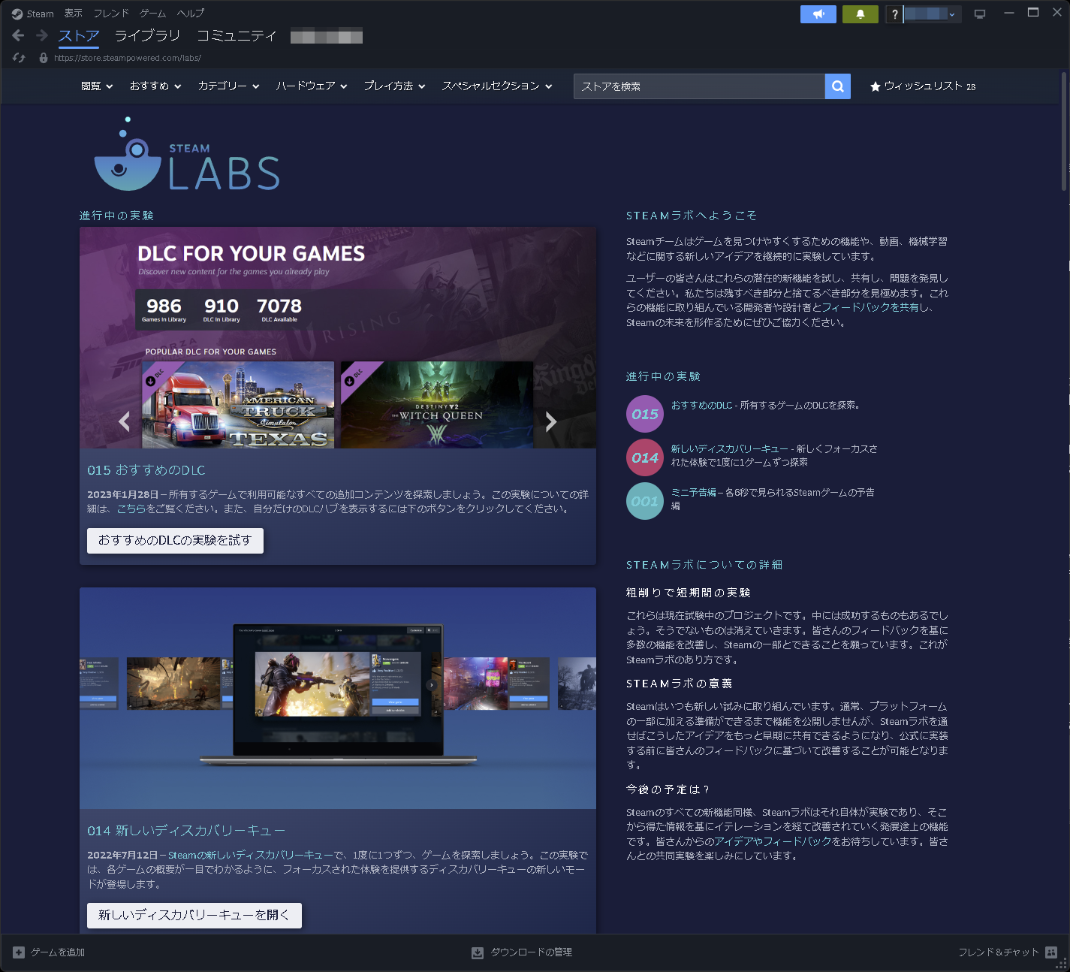
Task: Reload the page with the refresh icon
Action: (19, 58)
